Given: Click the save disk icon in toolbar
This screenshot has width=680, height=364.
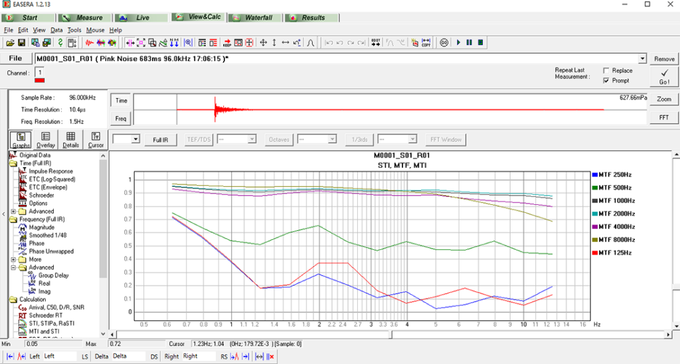Looking at the screenshot, I should click(21, 42).
